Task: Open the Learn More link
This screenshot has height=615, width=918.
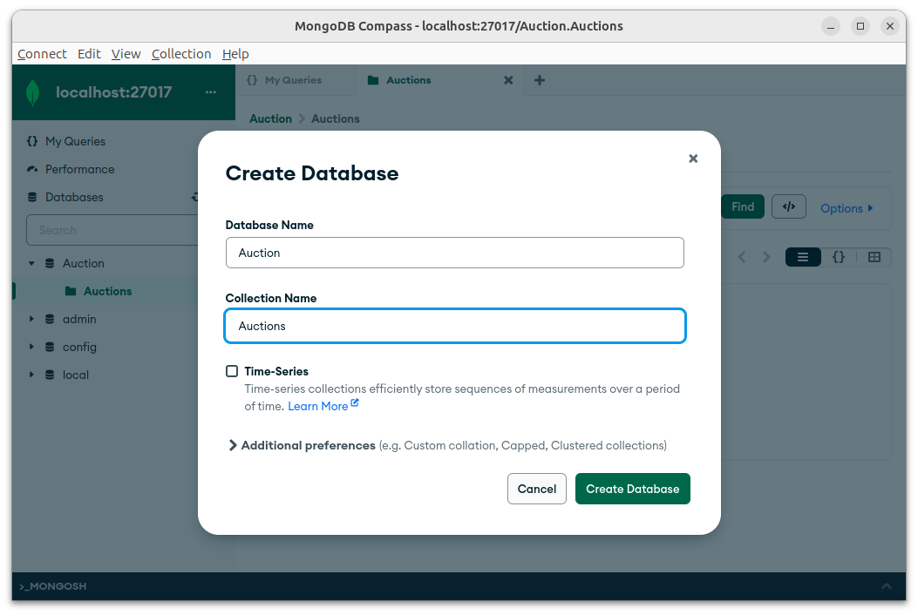Action: [323, 406]
